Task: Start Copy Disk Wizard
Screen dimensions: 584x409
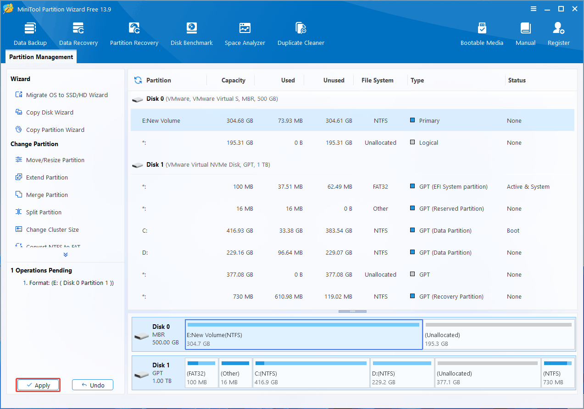Action: point(44,112)
